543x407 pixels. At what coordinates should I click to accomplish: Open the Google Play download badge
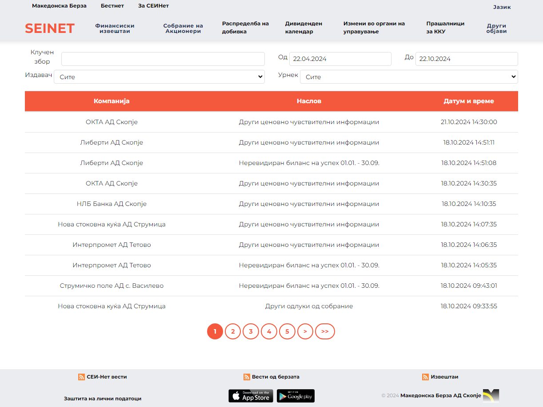point(295,396)
